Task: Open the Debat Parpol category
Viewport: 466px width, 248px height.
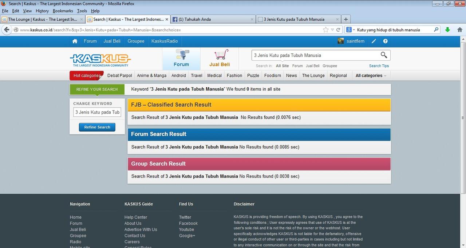Action: pyautogui.click(x=120, y=76)
